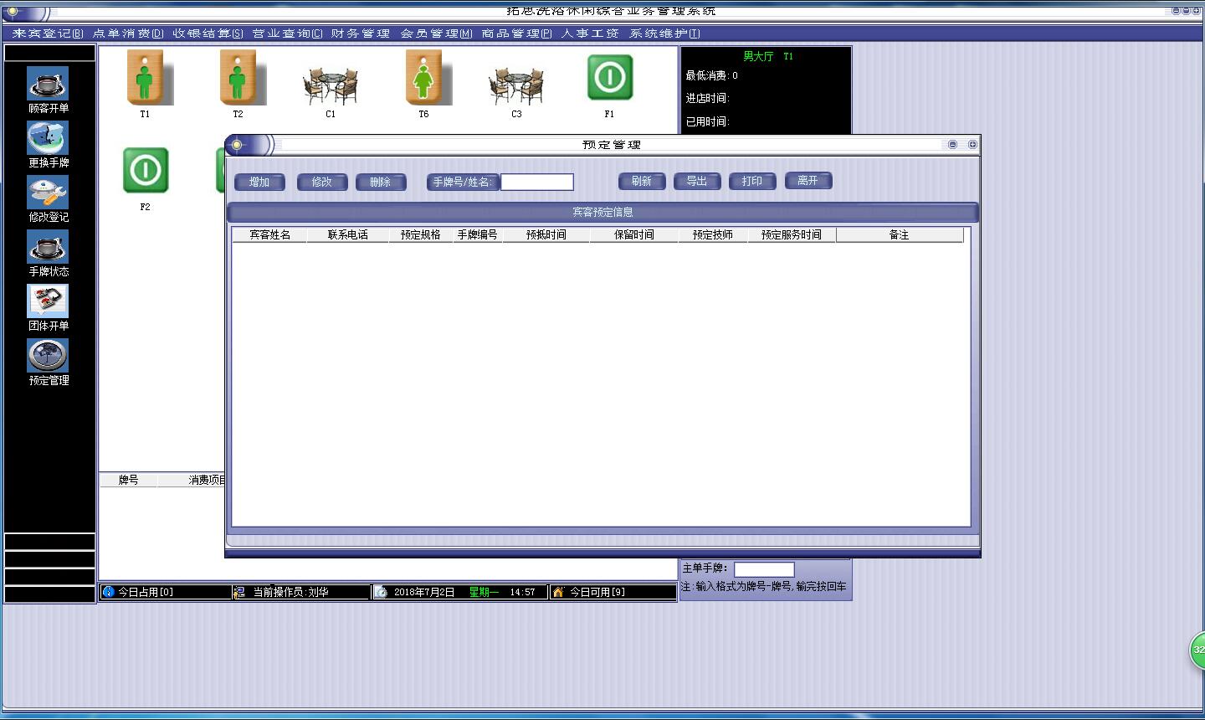Click the 今日可用[9] status entry
The image size is (1205, 720).
(x=597, y=592)
